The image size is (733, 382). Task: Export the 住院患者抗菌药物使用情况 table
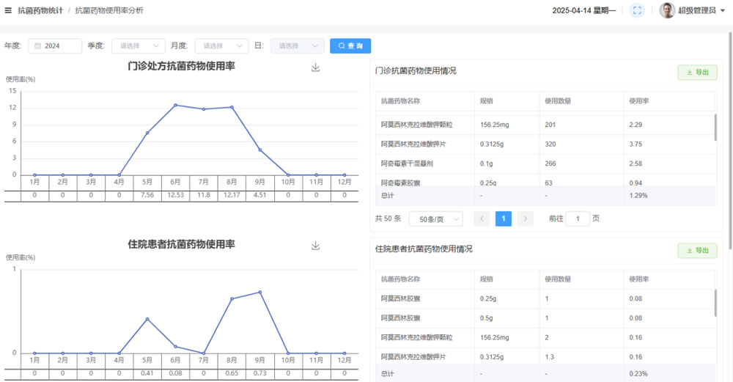point(697,251)
